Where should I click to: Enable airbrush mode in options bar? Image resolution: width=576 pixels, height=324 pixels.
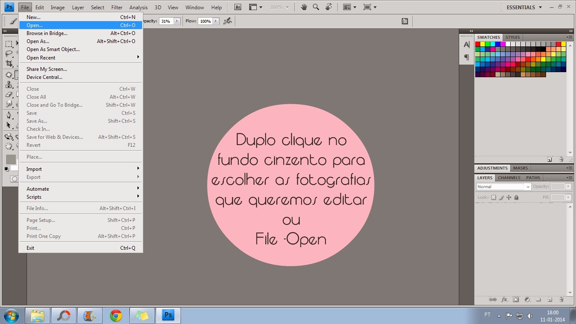point(228,21)
